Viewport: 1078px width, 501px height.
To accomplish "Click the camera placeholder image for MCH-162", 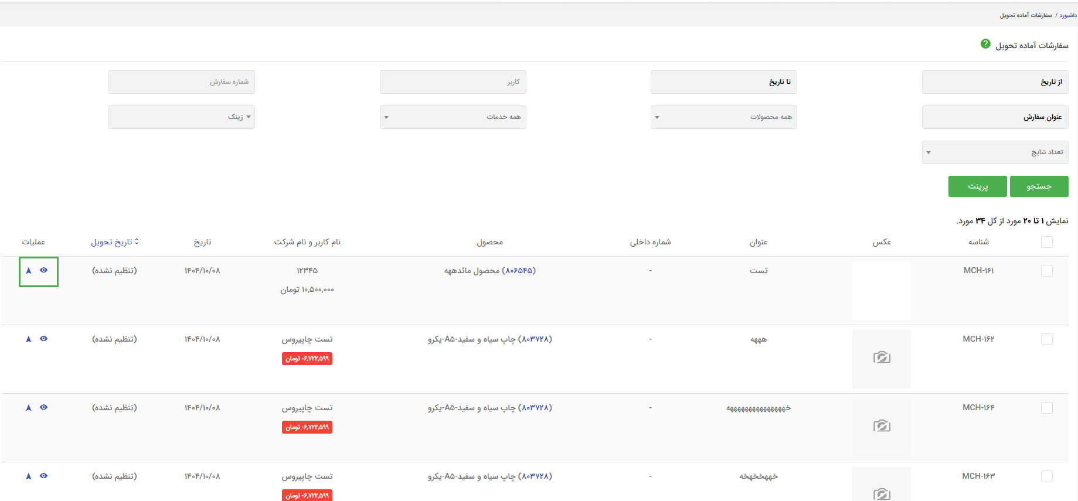I will (881, 358).
